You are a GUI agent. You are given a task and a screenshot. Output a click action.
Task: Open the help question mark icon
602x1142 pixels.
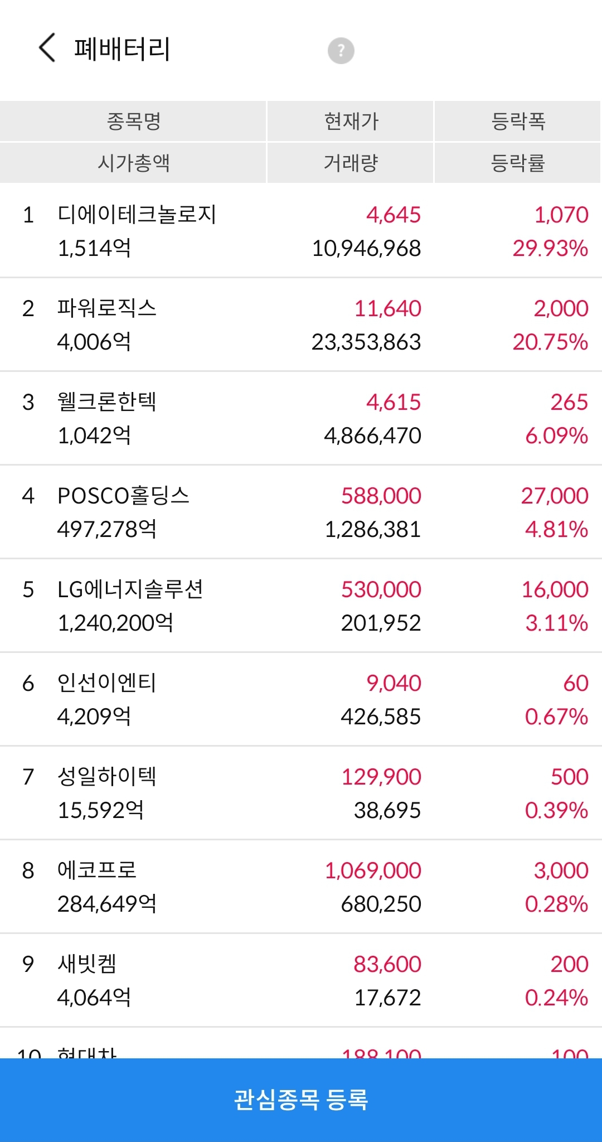[341, 51]
